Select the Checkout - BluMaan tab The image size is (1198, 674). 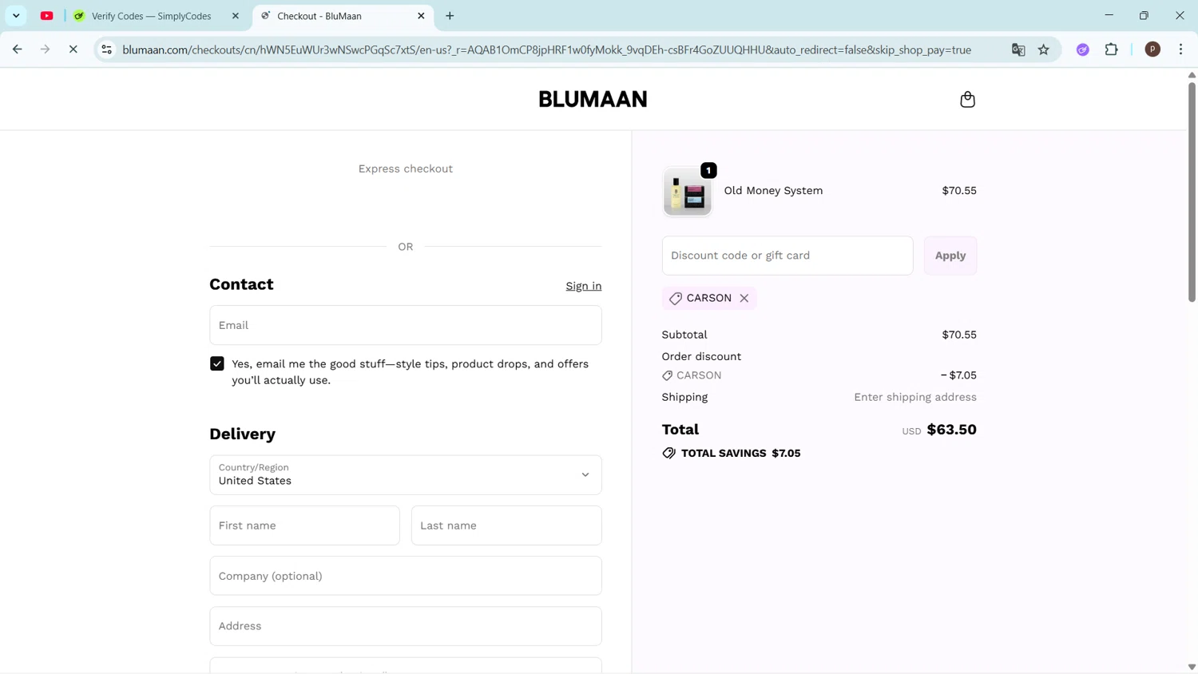click(x=343, y=16)
